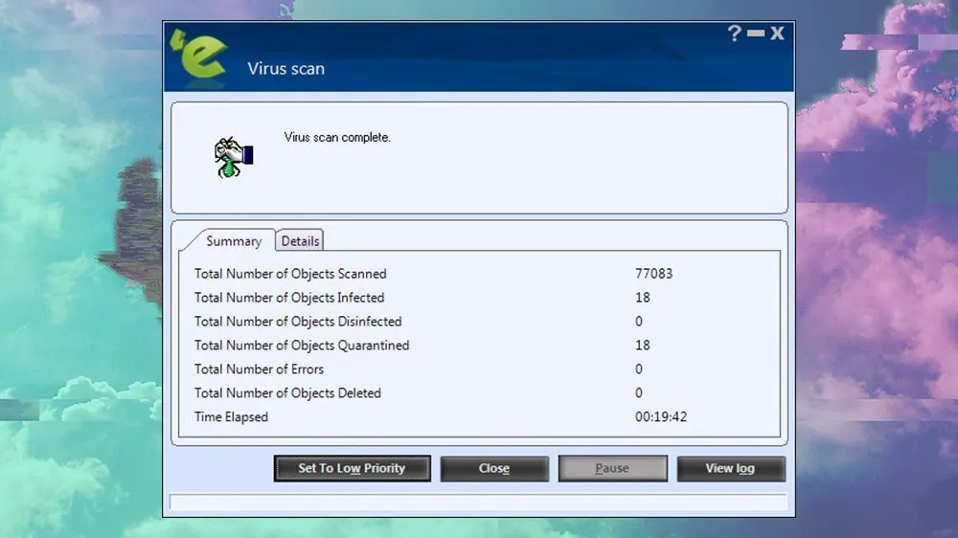
Task: Click the green eScan logo icon
Action: point(198,56)
